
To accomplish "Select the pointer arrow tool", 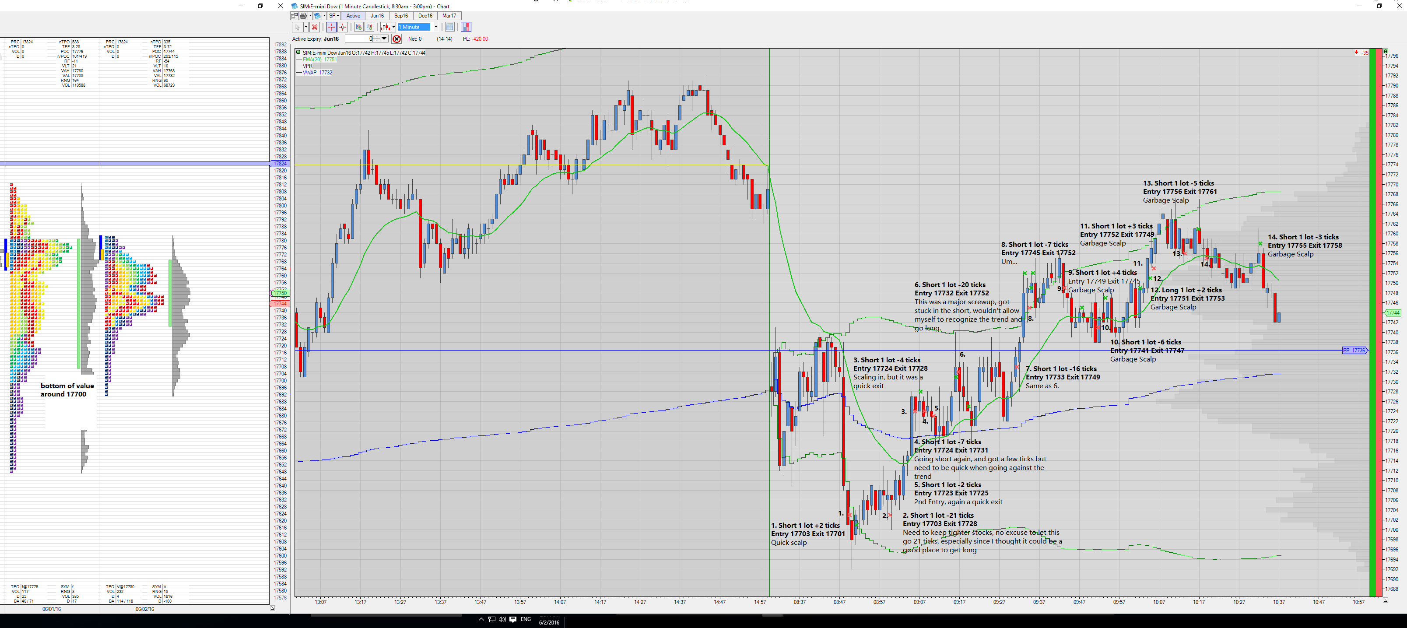I will point(297,27).
